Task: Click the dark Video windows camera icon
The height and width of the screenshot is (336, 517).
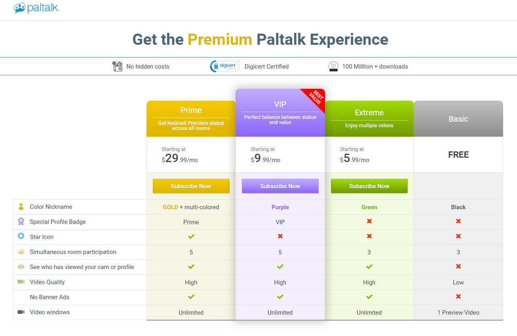Action: point(21,312)
